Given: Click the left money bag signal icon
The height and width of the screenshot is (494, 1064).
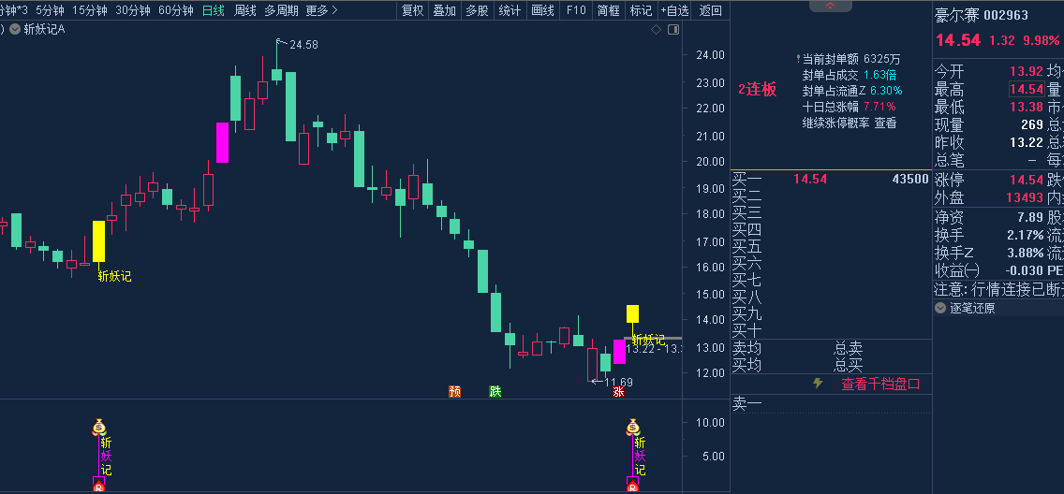Looking at the screenshot, I should [x=99, y=427].
